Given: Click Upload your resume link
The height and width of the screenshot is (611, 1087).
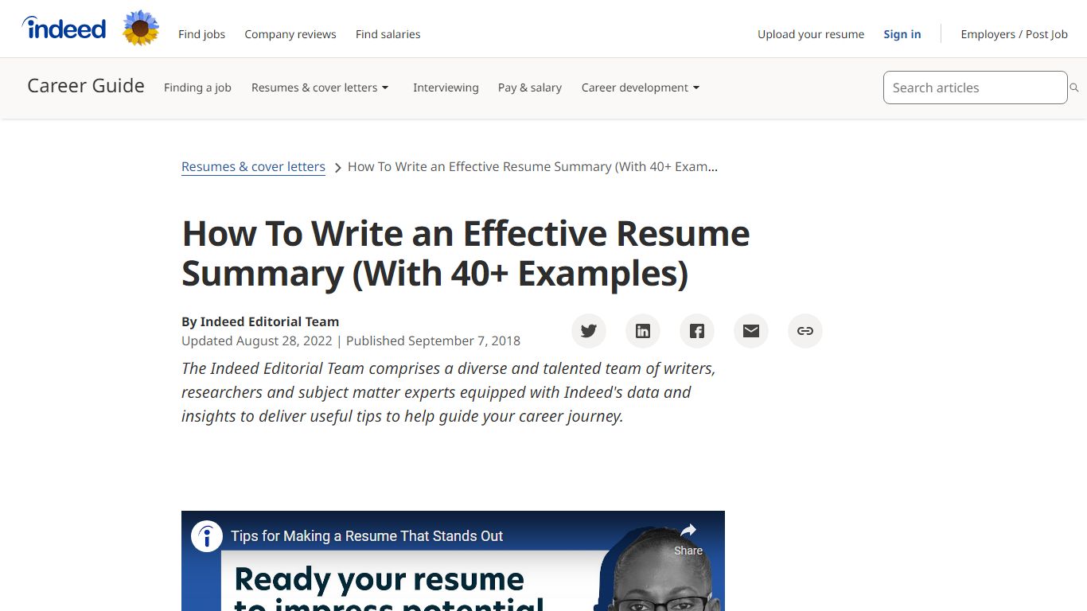Looking at the screenshot, I should click(x=811, y=34).
